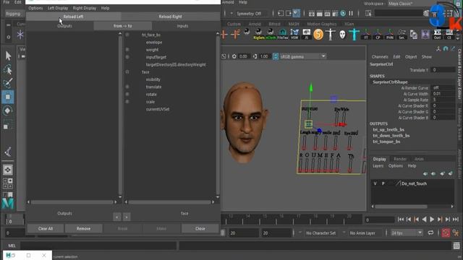Toggle highlighted select-by-component mode icon
463x260 pixels.
(296, 13)
